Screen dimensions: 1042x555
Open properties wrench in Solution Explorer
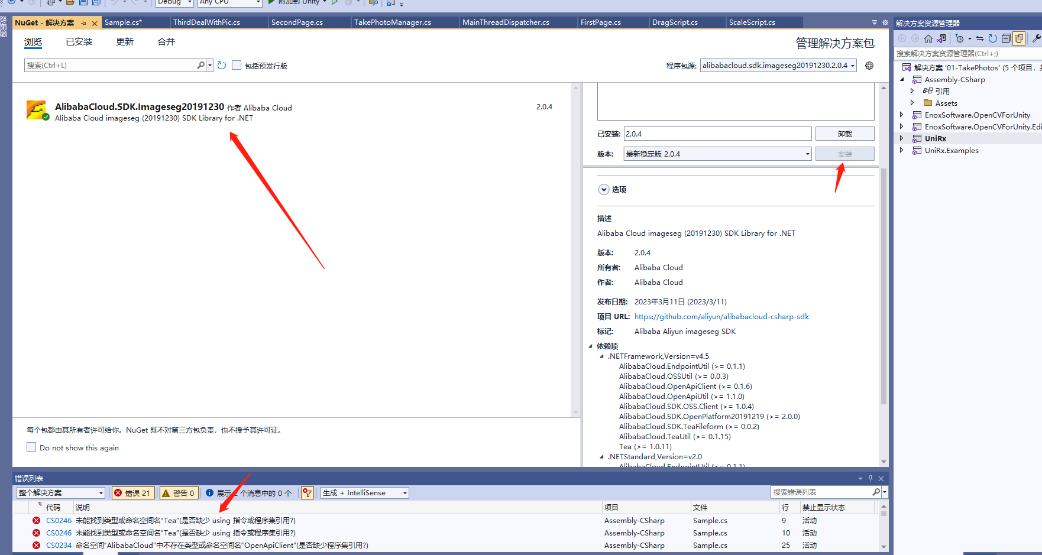(1036, 38)
